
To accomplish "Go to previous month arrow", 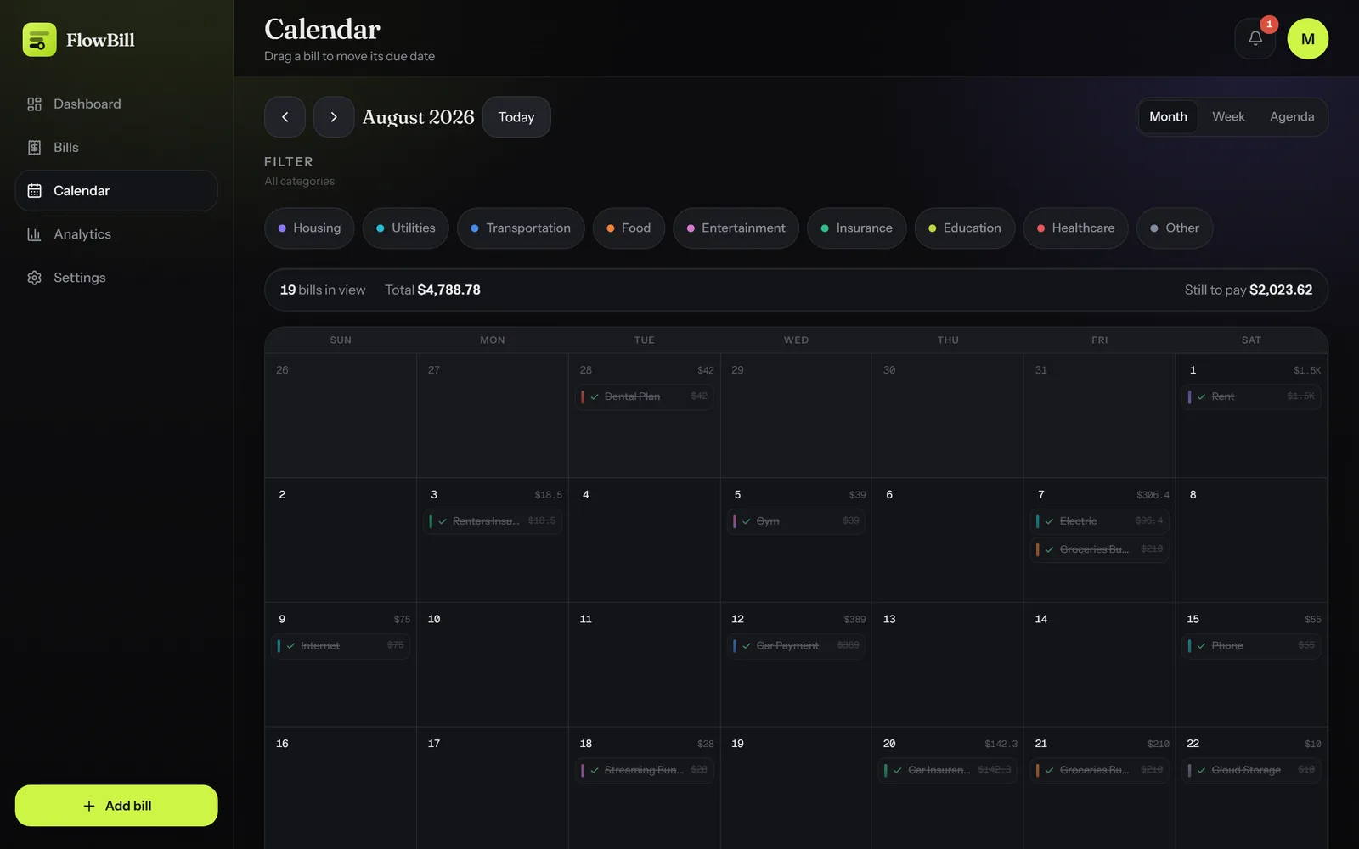I will pyautogui.click(x=285, y=117).
